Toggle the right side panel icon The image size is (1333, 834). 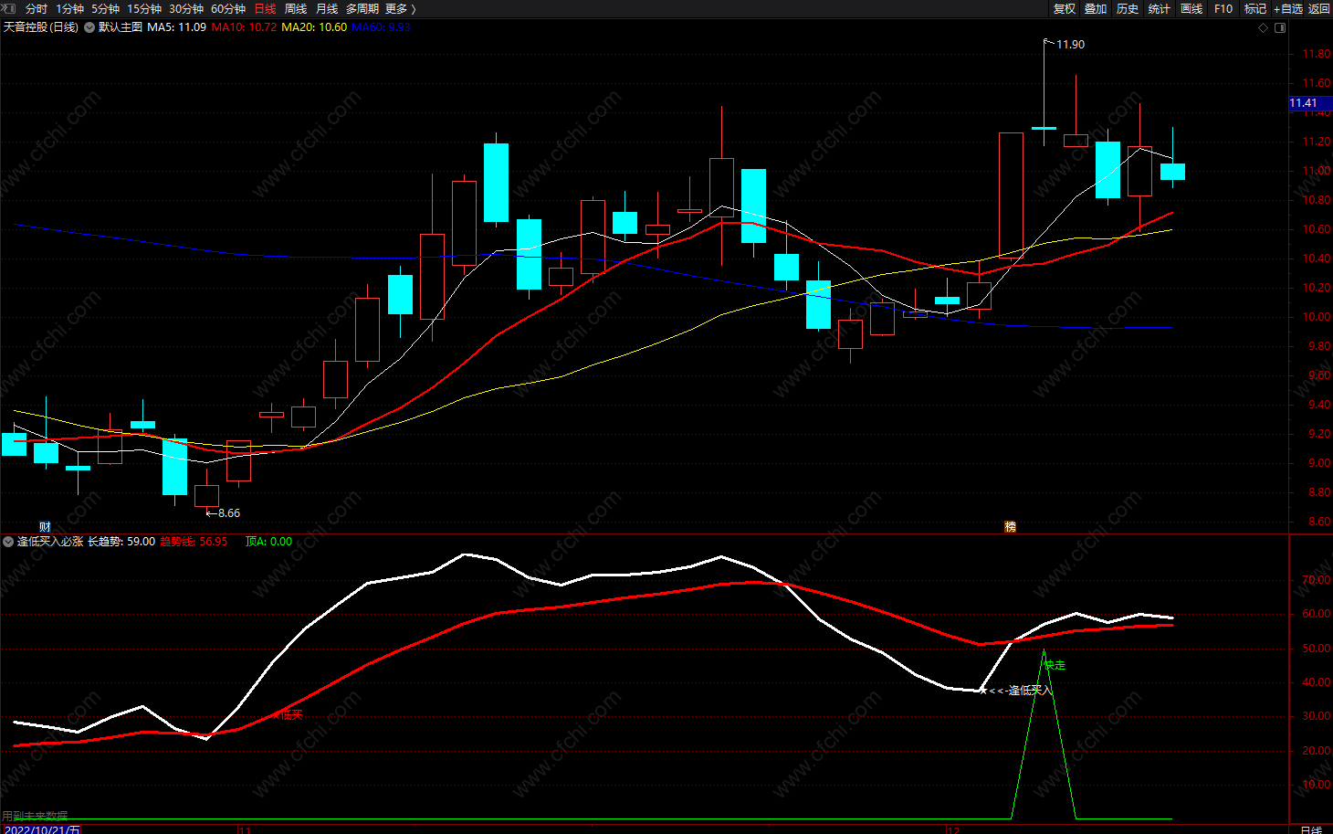click(x=1280, y=27)
